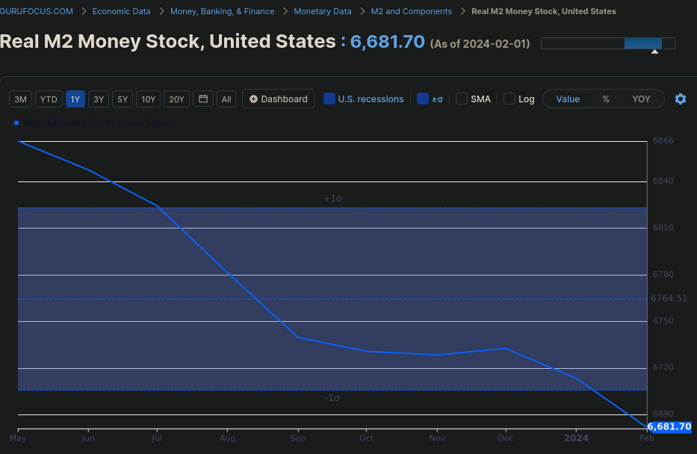Open the M2 and Components page
Image resolution: width=697 pixels, height=454 pixels.
[411, 11]
